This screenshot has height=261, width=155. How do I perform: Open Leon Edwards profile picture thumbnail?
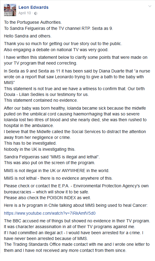point(10,10)
